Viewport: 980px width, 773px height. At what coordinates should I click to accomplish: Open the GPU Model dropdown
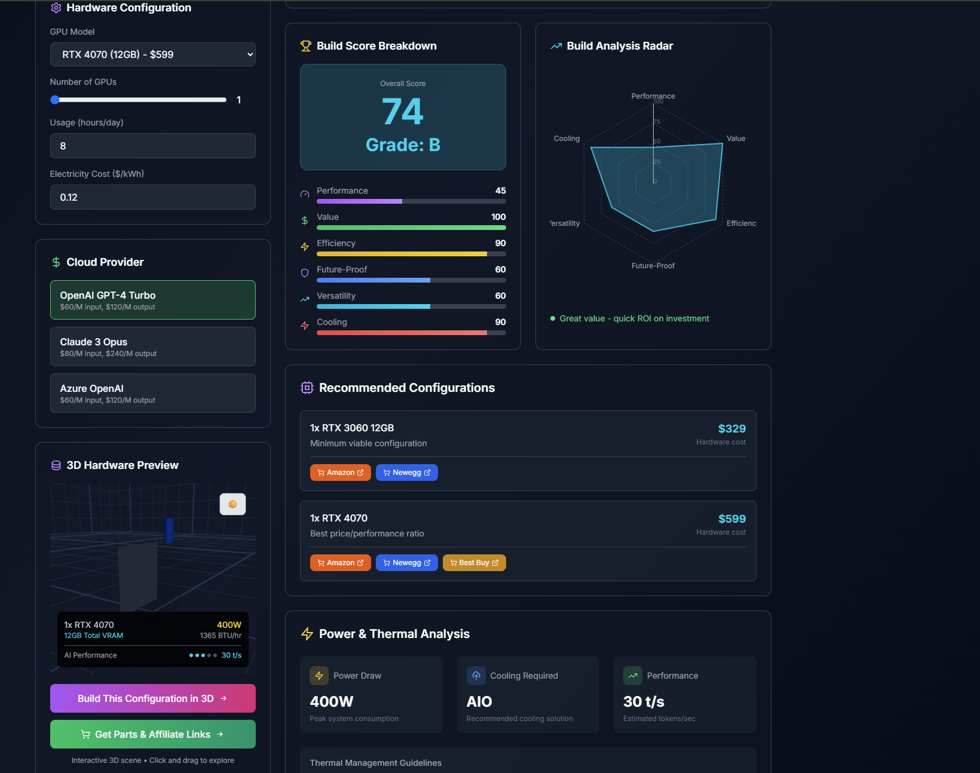click(x=152, y=54)
